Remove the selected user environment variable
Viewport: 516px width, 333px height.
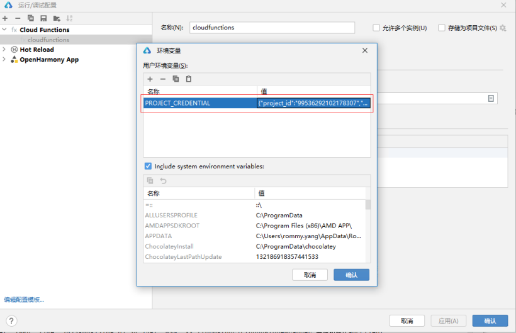click(163, 79)
